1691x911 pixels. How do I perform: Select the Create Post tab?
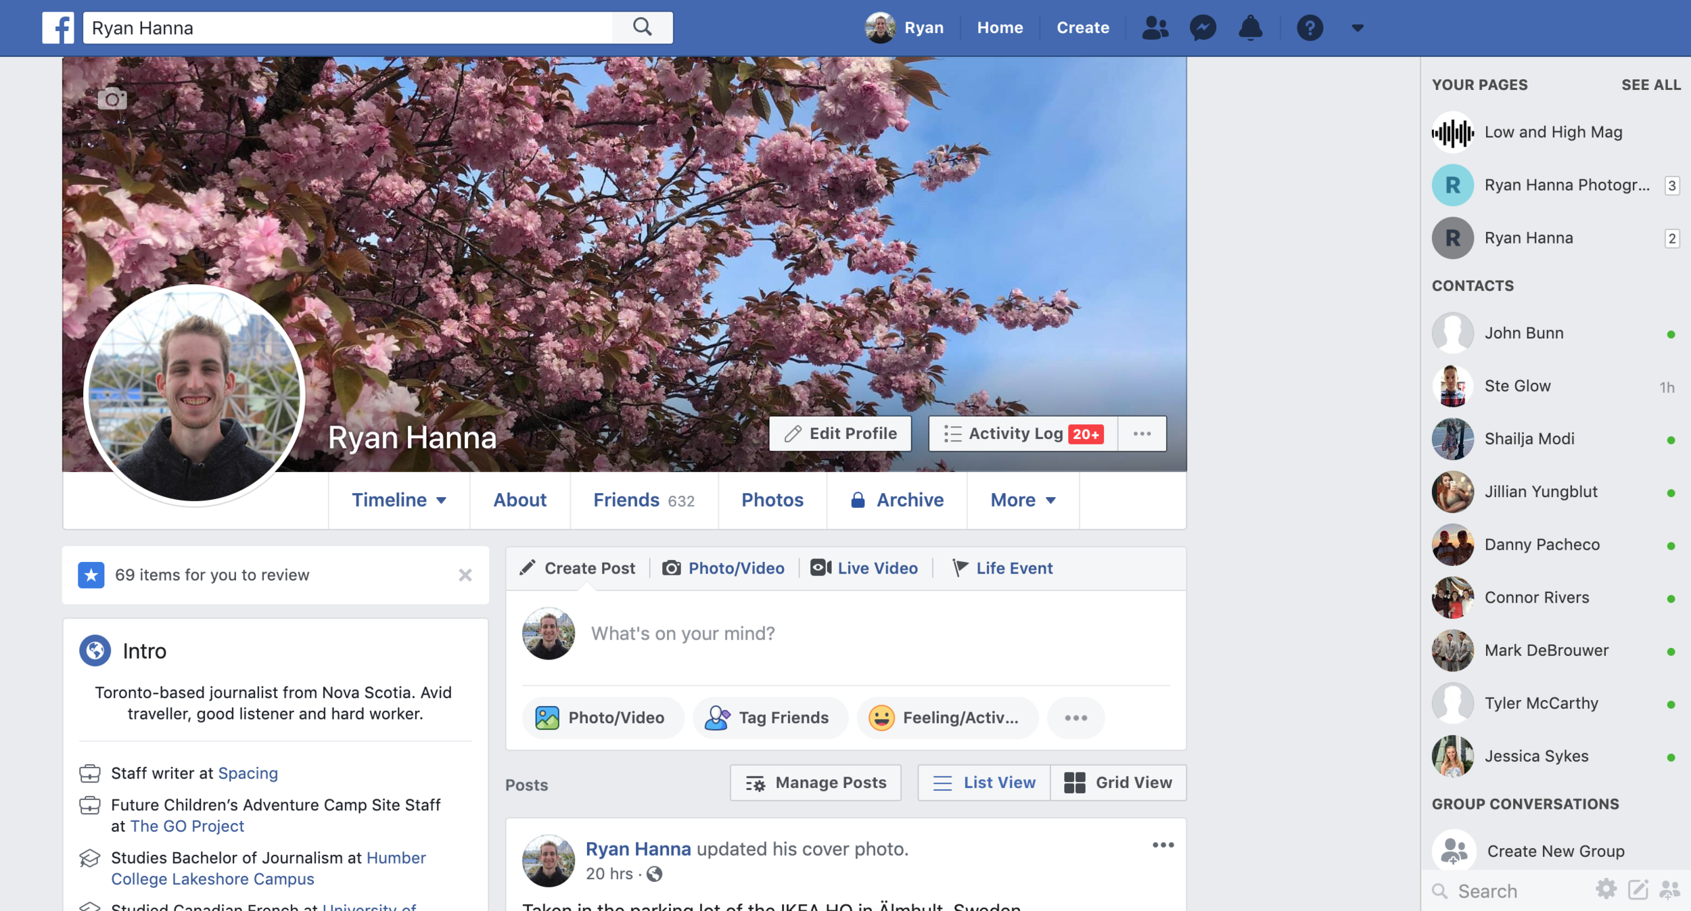(x=578, y=568)
